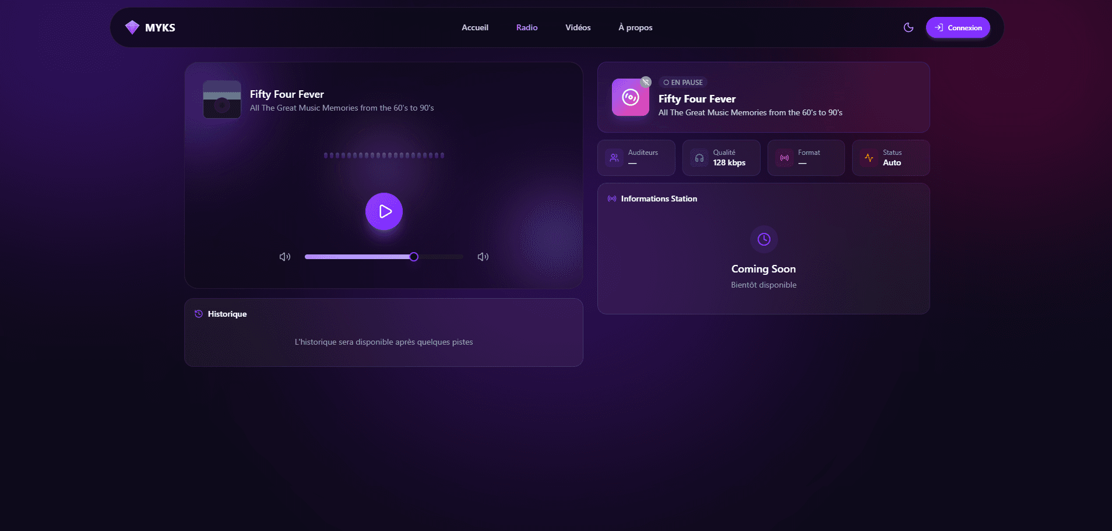Screen dimensions: 1112x531
Task: Click the Auto status value
Action: click(892, 163)
